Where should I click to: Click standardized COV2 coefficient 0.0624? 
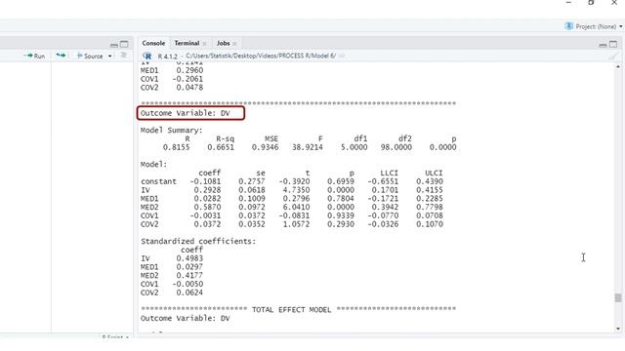[189, 292]
